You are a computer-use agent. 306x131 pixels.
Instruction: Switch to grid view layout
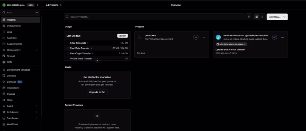point(257,17)
